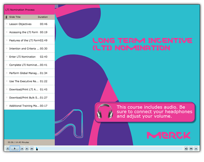
Task: Collapse the table of contents with double-arrow
Action: click(56, 6)
